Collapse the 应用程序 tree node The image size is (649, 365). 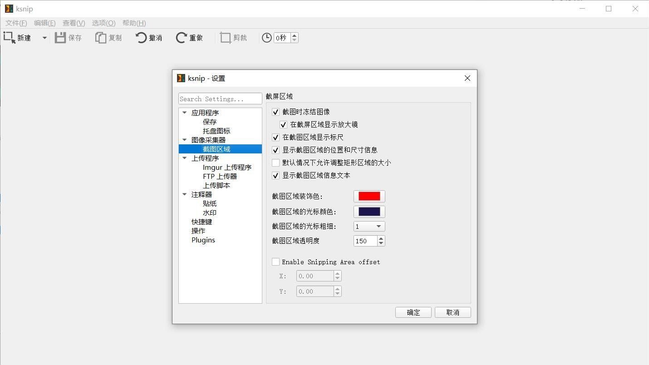[185, 113]
